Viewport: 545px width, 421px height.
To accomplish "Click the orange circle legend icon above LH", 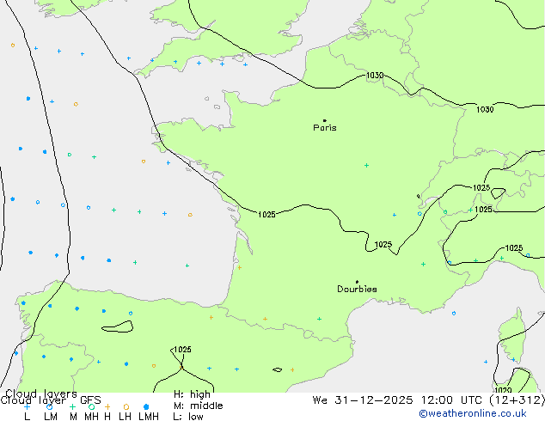I will pos(126,406).
